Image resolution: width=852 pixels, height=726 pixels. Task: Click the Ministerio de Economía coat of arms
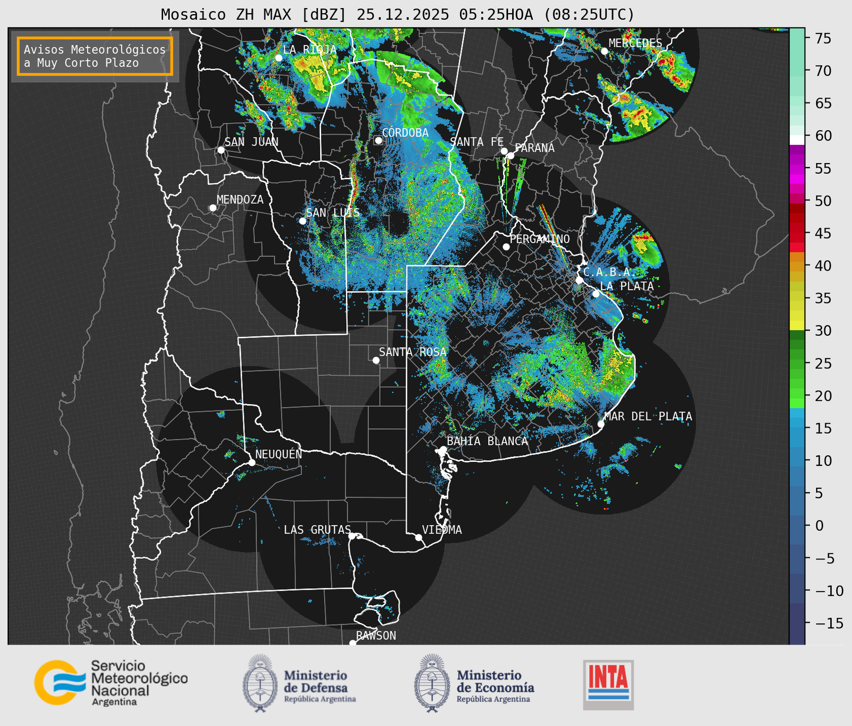(432, 683)
